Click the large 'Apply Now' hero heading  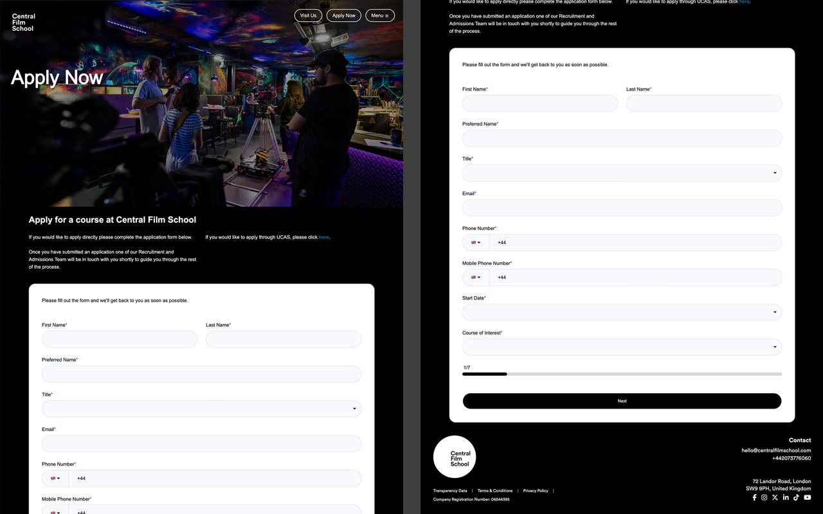coord(57,78)
